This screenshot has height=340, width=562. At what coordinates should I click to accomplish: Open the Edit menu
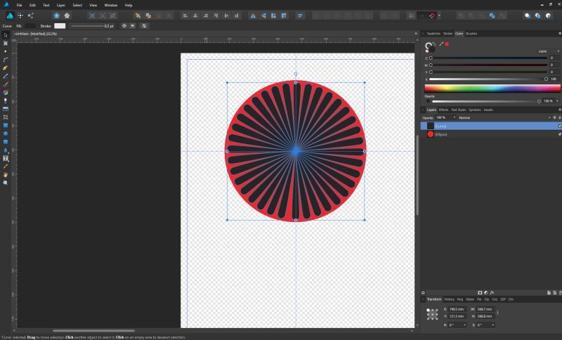(32, 6)
